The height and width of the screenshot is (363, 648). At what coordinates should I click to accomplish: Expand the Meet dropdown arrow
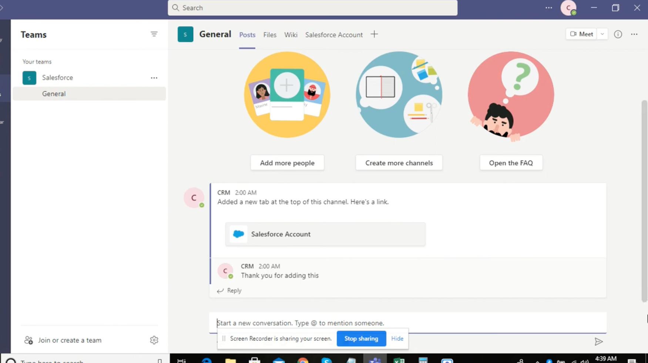[x=602, y=34]
